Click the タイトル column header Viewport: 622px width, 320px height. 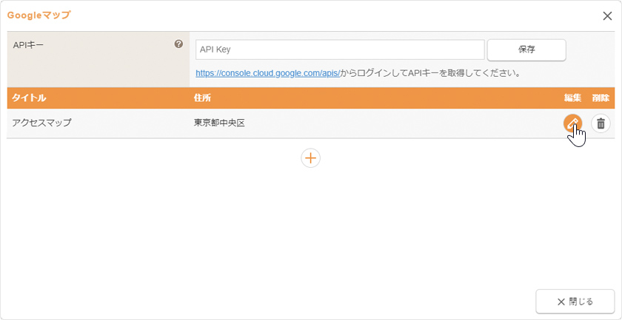(29, 98)
